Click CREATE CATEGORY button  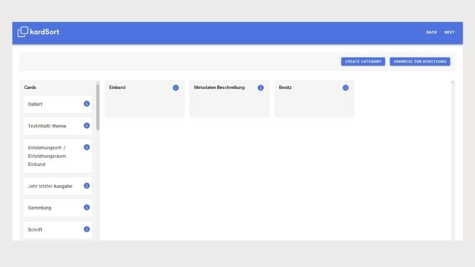coord(363,61)
